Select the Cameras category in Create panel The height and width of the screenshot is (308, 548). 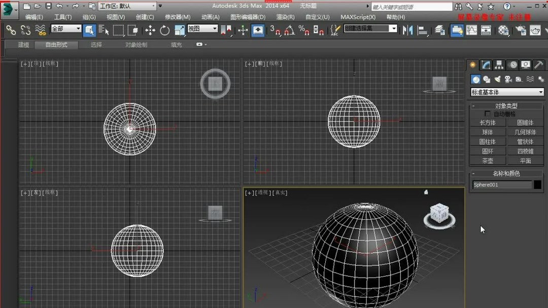[507, 79]
